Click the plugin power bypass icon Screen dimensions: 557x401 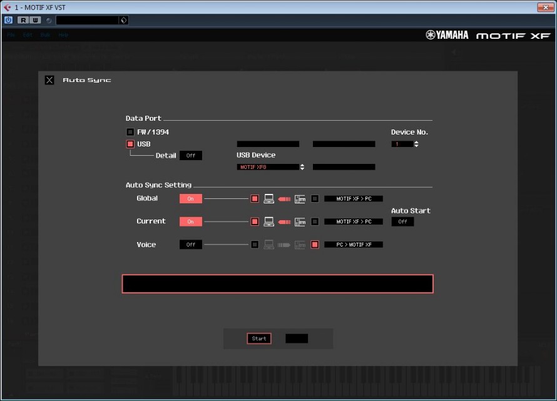coord(8,20)
